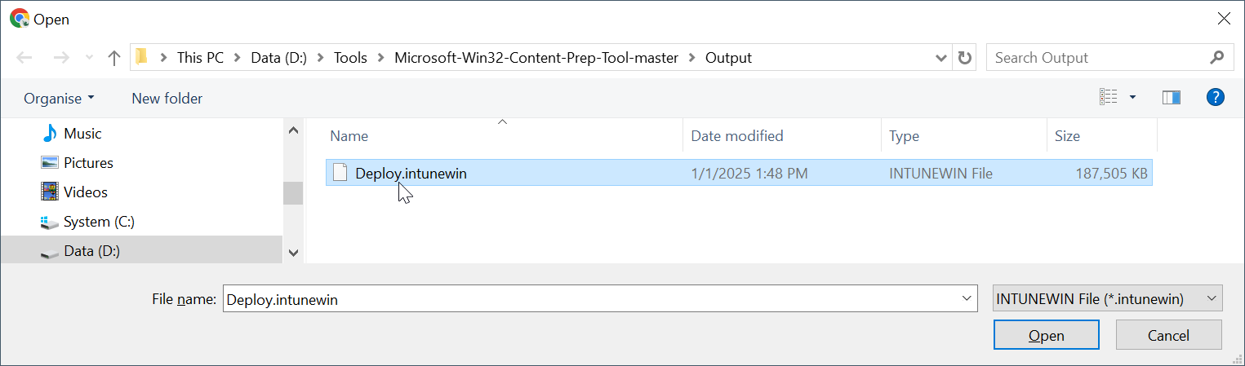Image resolution: width=1245 pixels, height=366 pixels.
Task: Expand the view options dropdown arrow
Action: point(1132,98)
